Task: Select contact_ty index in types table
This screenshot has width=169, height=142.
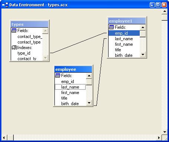Action: point(27,59)
